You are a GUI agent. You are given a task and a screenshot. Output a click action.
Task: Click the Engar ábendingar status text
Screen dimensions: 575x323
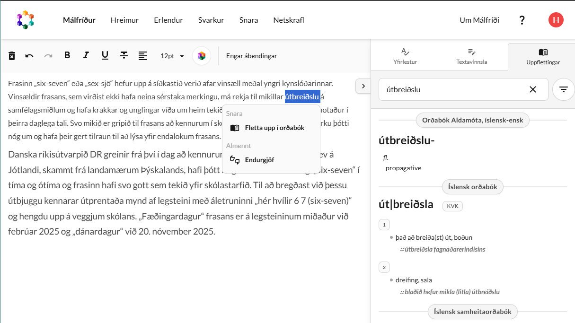pos(251,56)
